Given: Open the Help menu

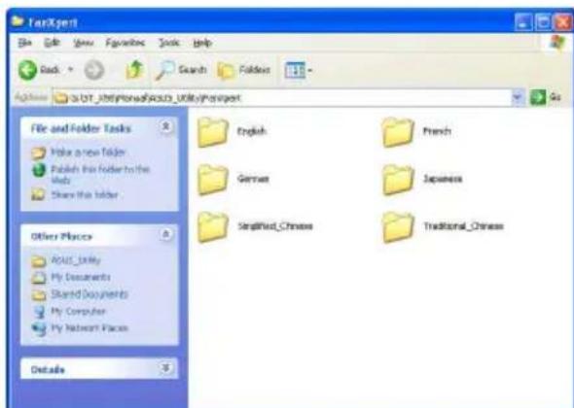Looking at the screenshot, I should tap(202, 43).
